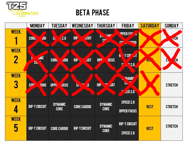Click Week 5 Friday Speed 2.0 text
Image resolution: width=188 pixels, height=145 pixels.
point(128,133)
